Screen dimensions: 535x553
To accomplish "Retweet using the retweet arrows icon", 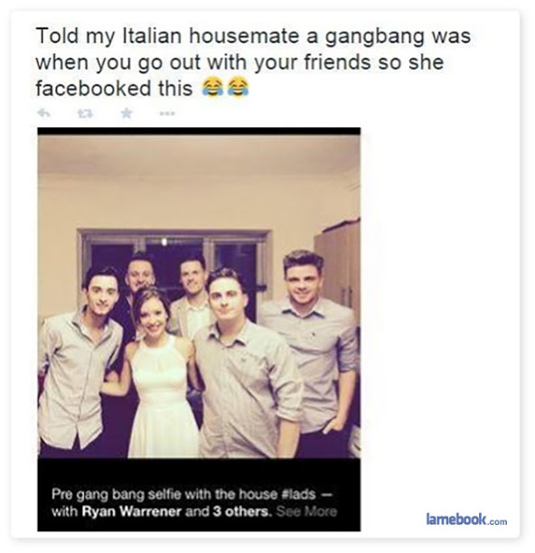I will click(85, 113).
